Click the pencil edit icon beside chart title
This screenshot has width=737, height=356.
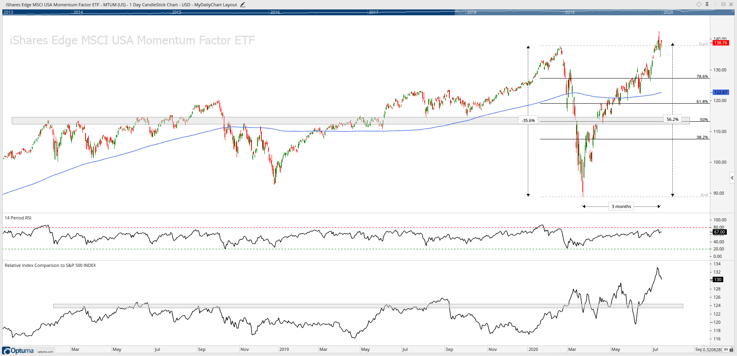point(243,5)
